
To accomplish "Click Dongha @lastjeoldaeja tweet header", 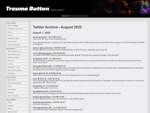I will [49, 97].
